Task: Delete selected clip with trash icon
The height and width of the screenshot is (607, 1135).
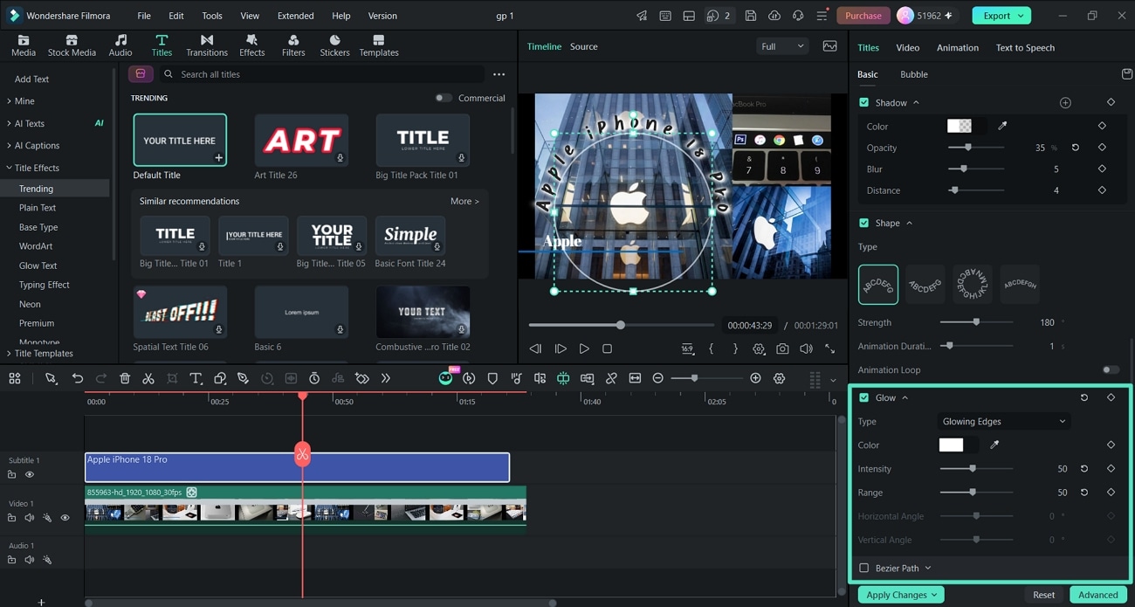Action: 125,378
